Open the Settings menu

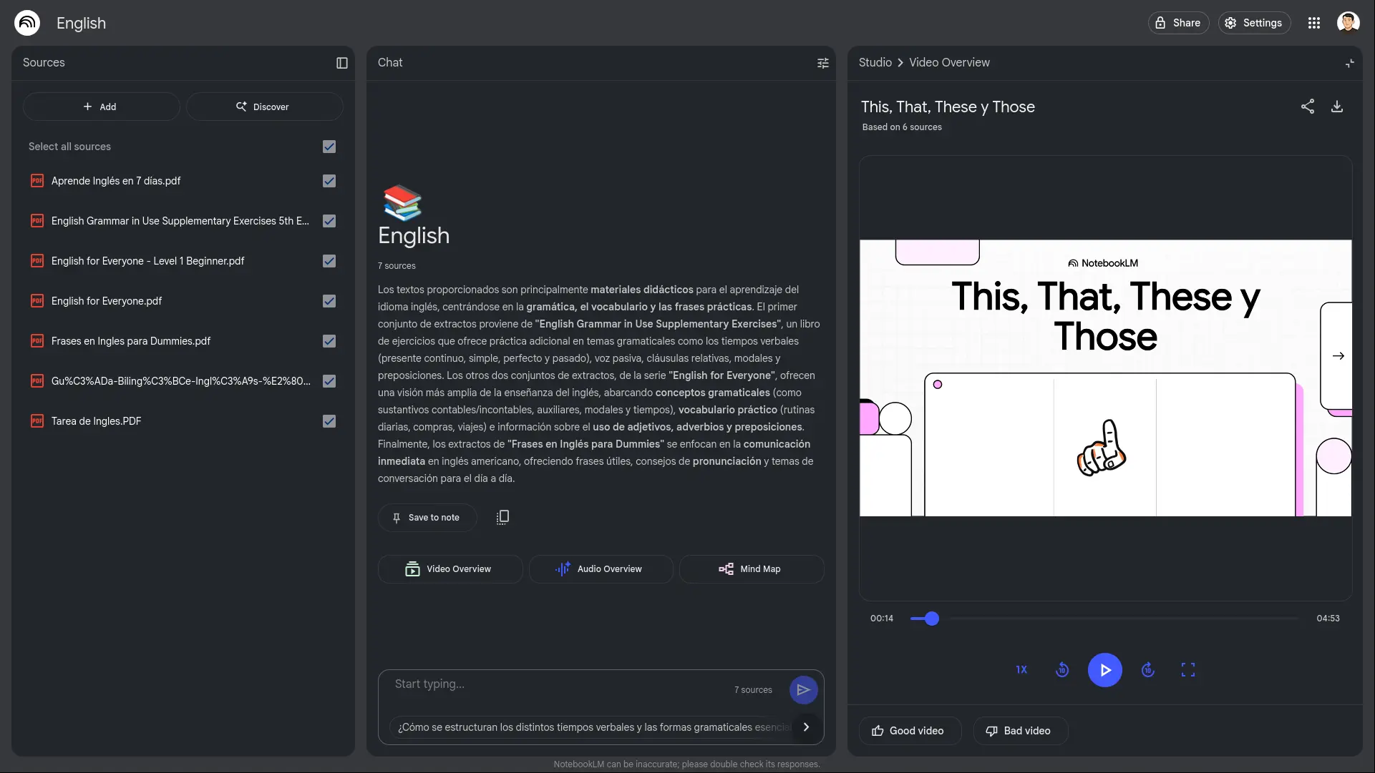[x=1254, y=23]
